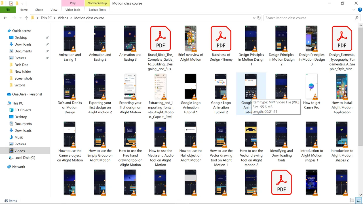363x204 pixels.
Task: Select the Design_Elements Typography PDF file
Action: point(342,48)
